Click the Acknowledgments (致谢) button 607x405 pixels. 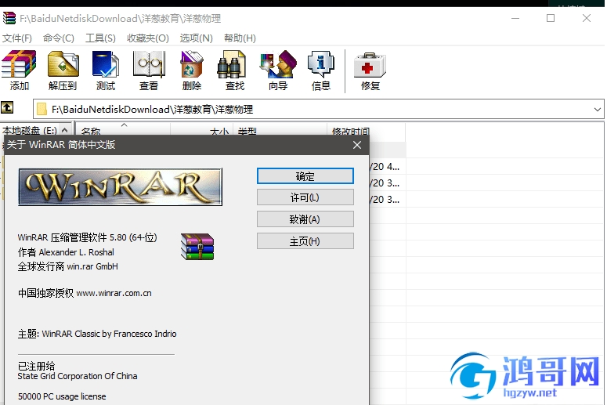point(305,219)
